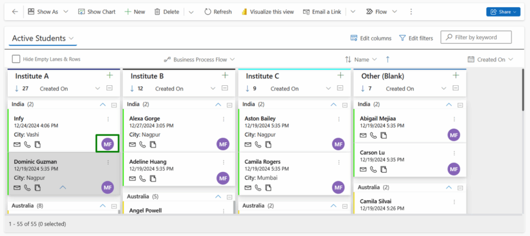Open dropdown arrow next to Email a Link
Viewport: 530px width, 236px height.
[x=353, y=12]
